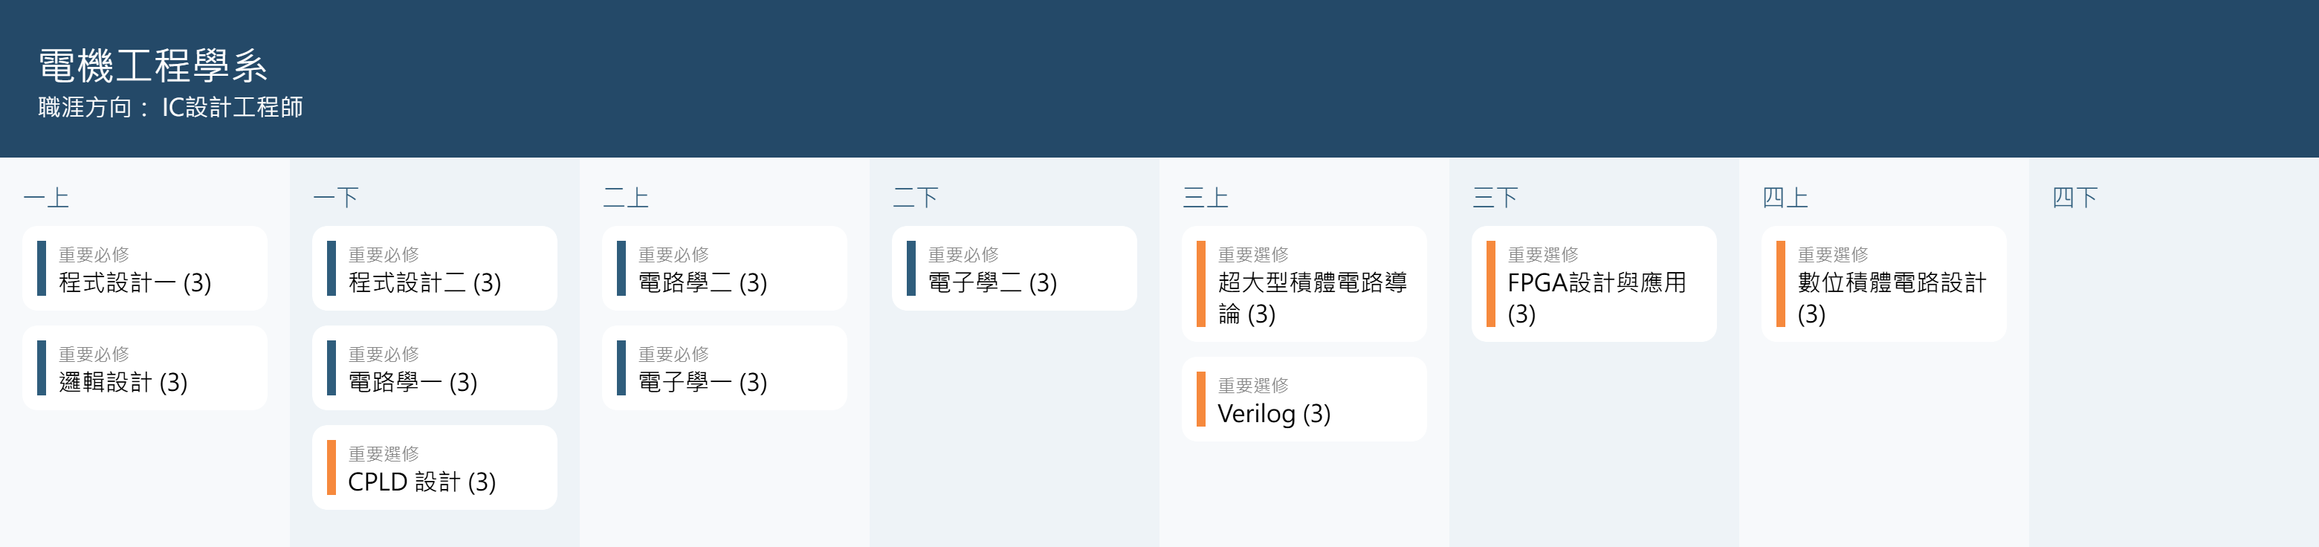
Task: Click the Verilog elective course card
Action: (x=1304, y=401)
